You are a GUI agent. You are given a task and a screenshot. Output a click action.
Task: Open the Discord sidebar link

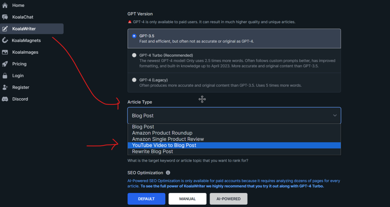coord(20,99)
